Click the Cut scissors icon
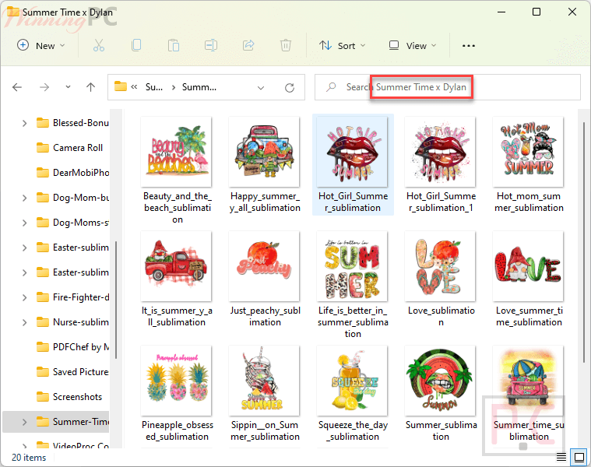Image resolution: width=591 pixels, height=467 pixels. click(98, 45)
